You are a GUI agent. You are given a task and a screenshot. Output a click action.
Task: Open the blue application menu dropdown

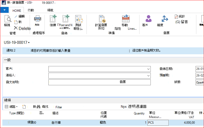(4, 10)
